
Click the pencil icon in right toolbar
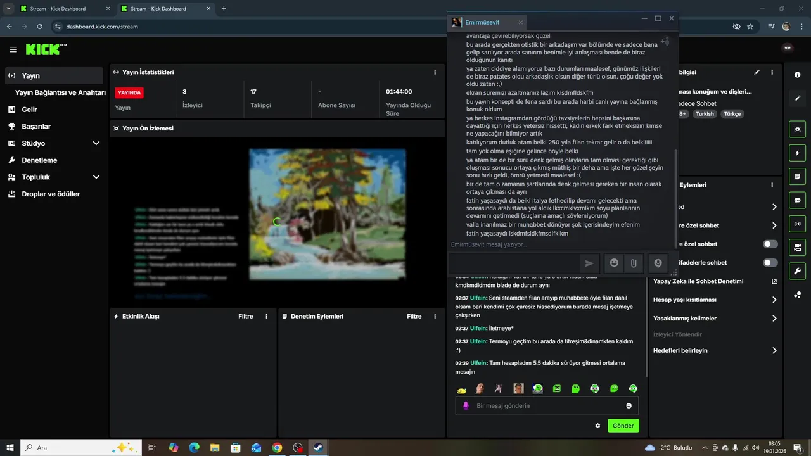[x=797, y=98]
